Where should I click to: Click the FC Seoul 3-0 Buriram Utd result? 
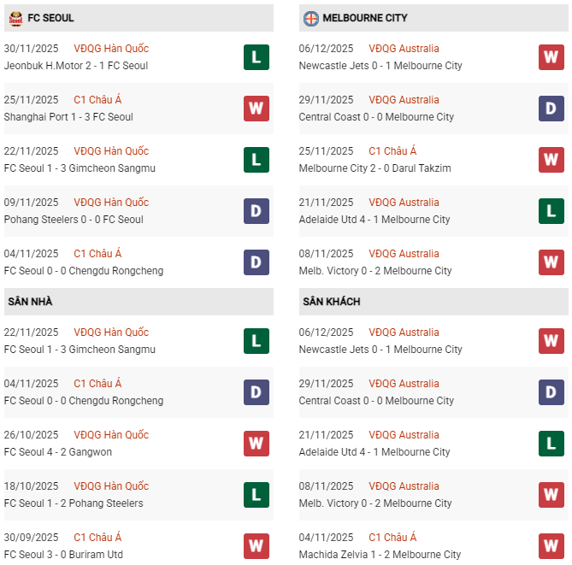point(63,555)
